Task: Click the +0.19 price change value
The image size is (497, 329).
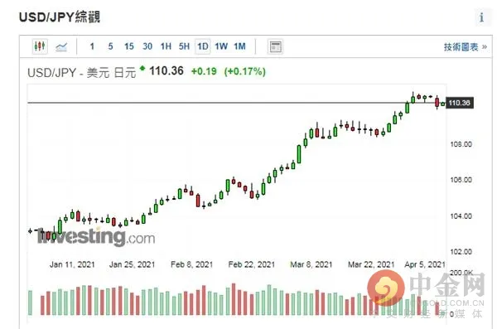Action: click(204, 71)
